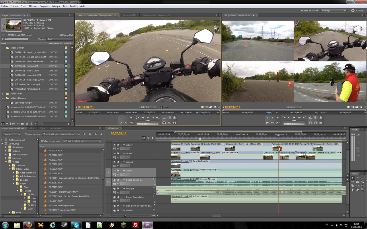Screen dimensions: 367x229
Task: Click the Source monitor jog shuttle slider
Action: pyautogui.click(x=148, y=121)
